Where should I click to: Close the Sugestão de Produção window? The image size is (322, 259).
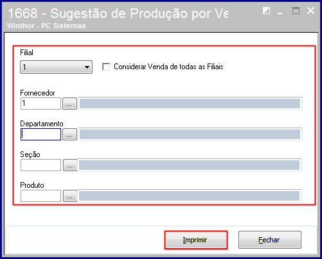tap(310, 11)
